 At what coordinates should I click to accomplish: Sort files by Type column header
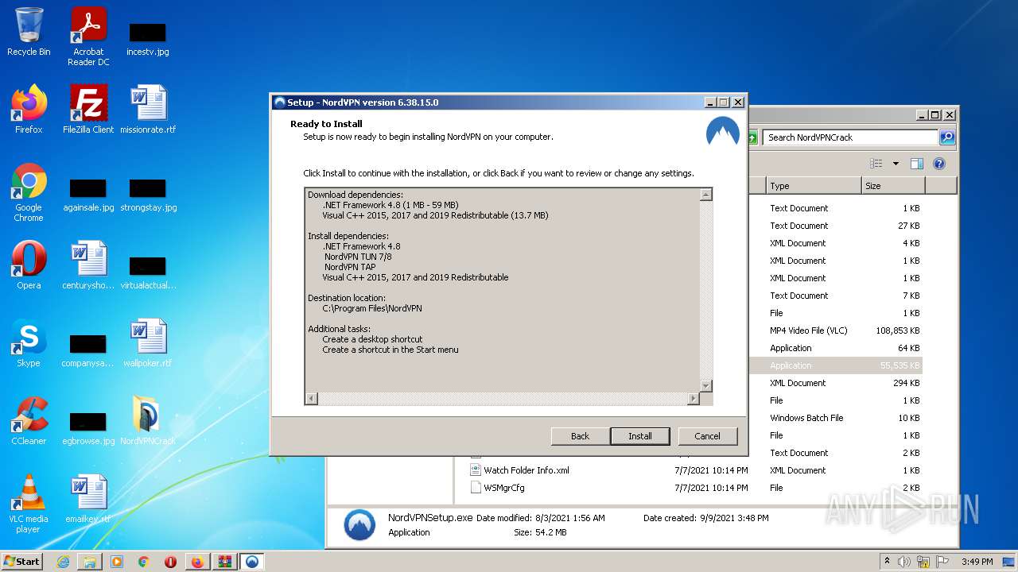(814, 186)
